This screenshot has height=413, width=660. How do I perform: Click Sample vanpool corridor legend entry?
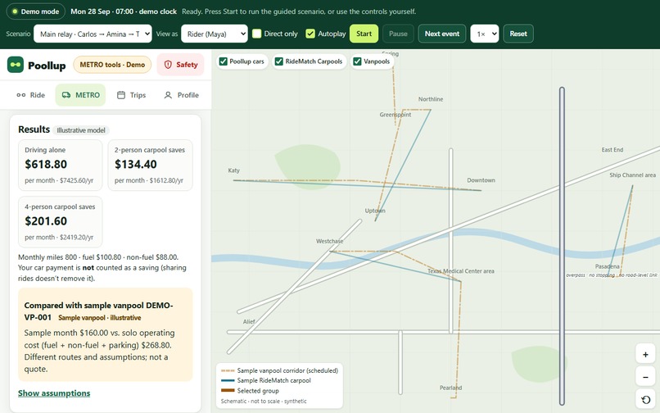(279, 371)
